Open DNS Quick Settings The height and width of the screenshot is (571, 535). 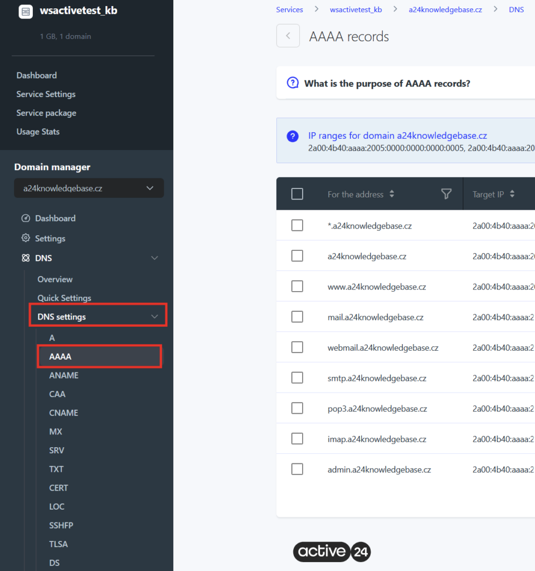click(65, 298)
